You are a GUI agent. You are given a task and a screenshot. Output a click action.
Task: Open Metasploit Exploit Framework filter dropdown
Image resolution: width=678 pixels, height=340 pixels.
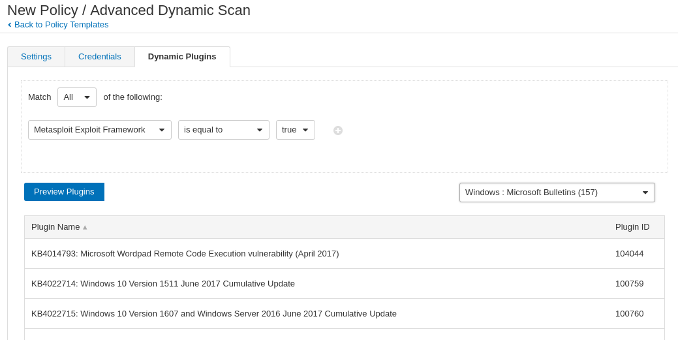tap(99, 130)
